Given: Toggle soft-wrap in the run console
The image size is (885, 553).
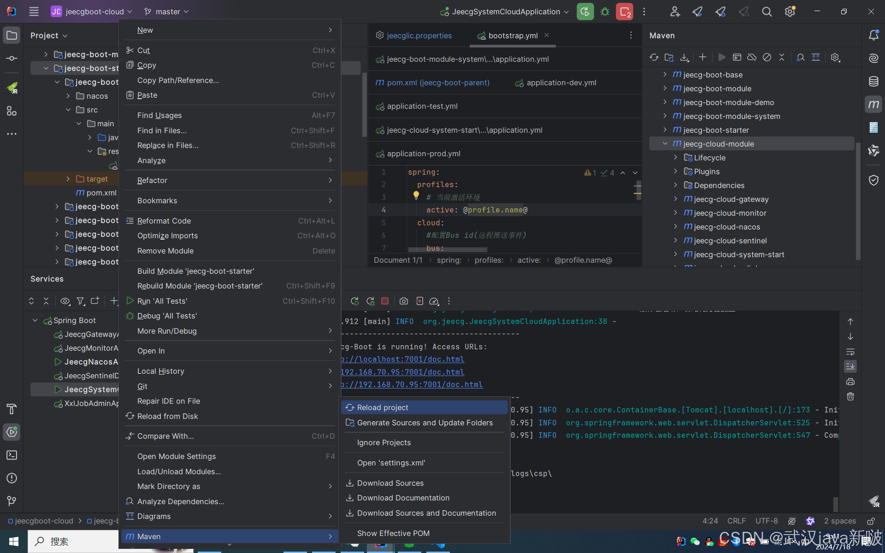Looking at the screenshot, I should pyautogui.click(x=850, y=352).
